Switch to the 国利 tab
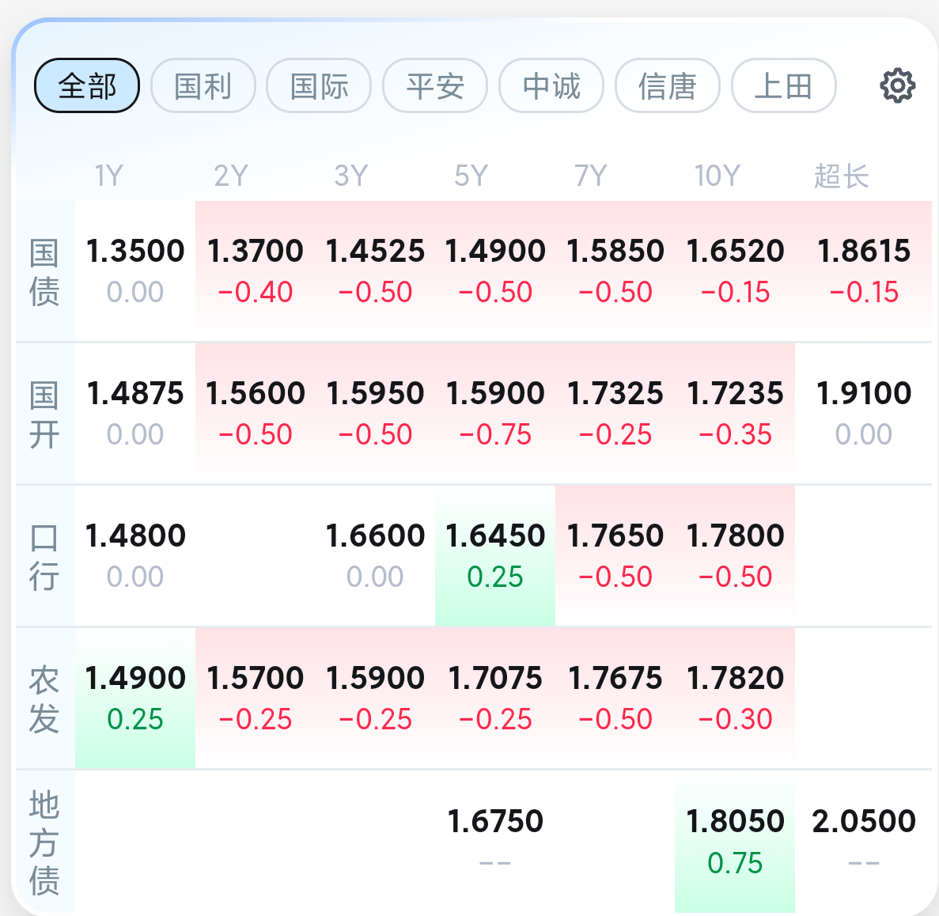Viewport: 939px width, 916px height. [x=203, y=85]
